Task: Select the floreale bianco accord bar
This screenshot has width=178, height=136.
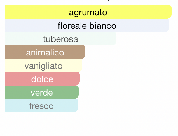Action: coord(87,25)
